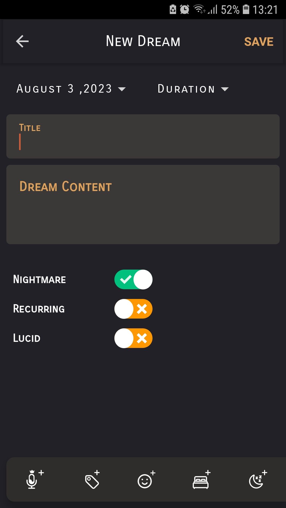The height and width of the screenshot is (508, 286).
Task: Turn on the Lucid toggle
Action: coord(133,338)
